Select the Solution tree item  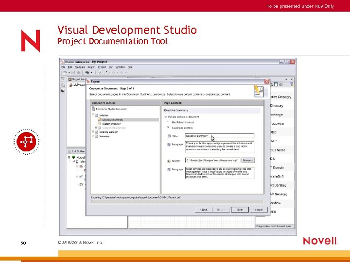tap(104, 115)
